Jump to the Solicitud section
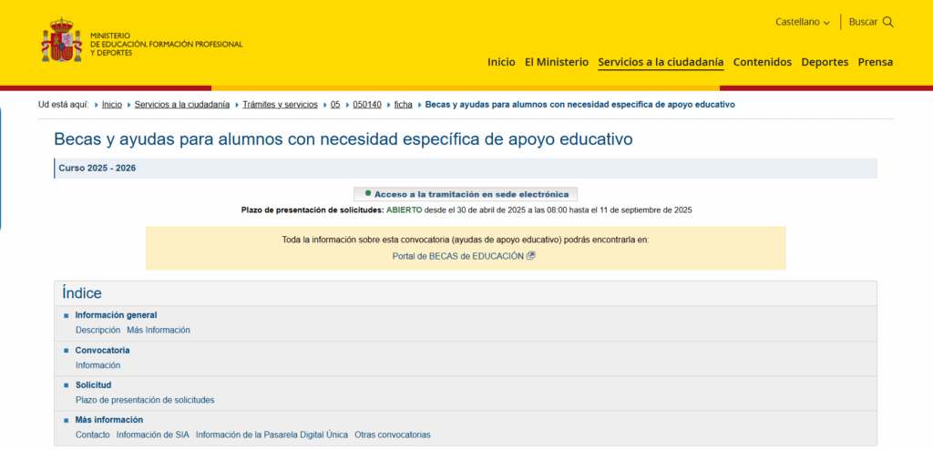 pos(94,384)
